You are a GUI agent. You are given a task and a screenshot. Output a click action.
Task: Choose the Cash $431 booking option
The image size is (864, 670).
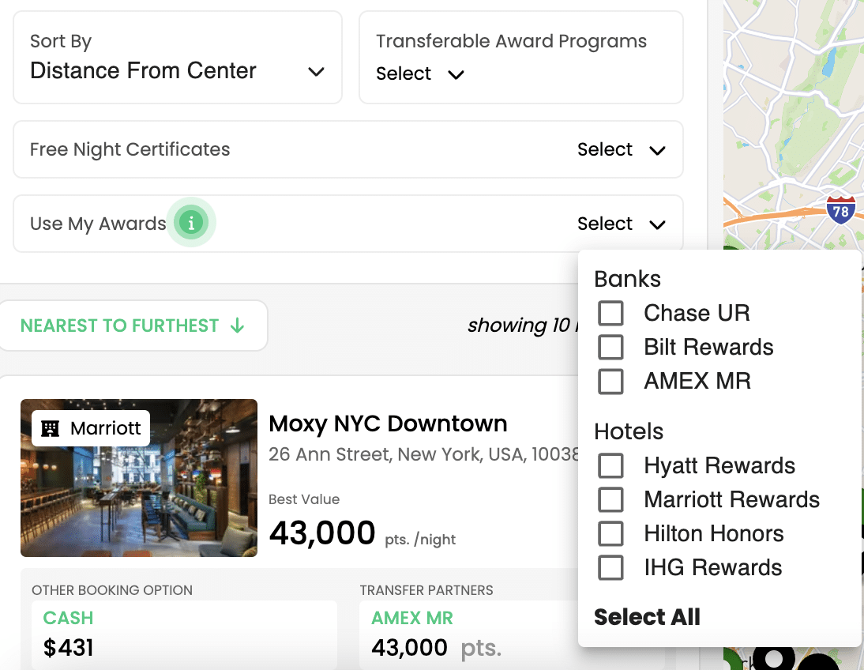pos(184,634)
